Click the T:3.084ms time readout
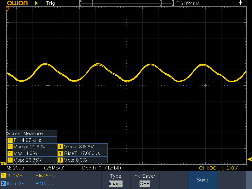The height and width of the screenshot is (189, 252). tap(188, 3)
